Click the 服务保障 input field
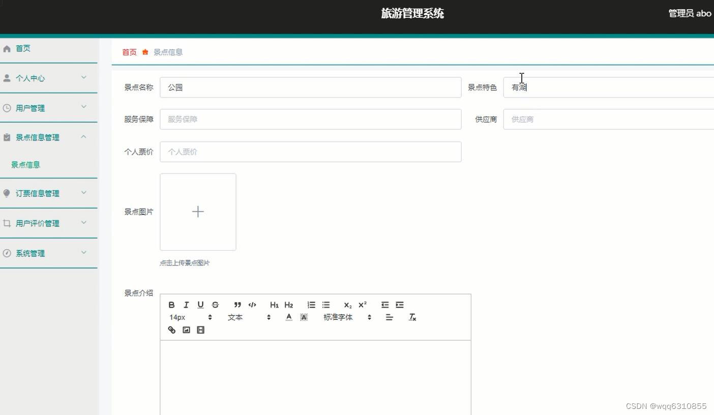The image size is (714, 415). [x=311, y=119]
